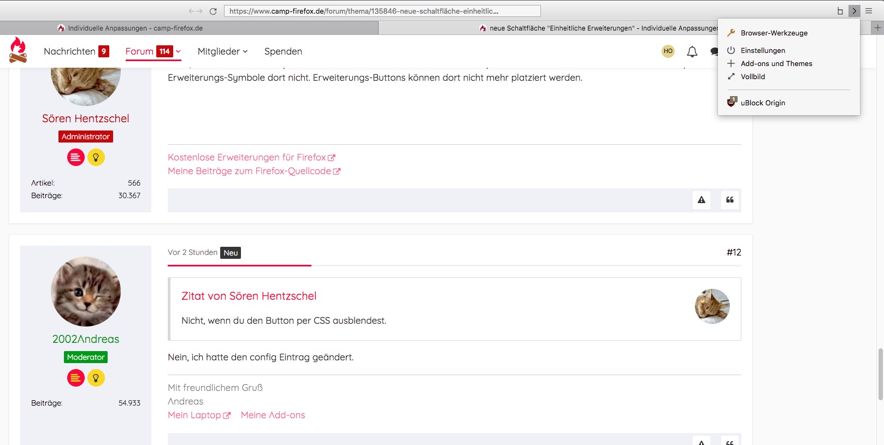Click the Moderator rank badge
Viewport: 884px width, 445px height.
click(86, 357)
